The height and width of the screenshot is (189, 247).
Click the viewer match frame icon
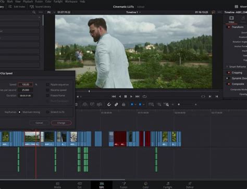point(203,96)
